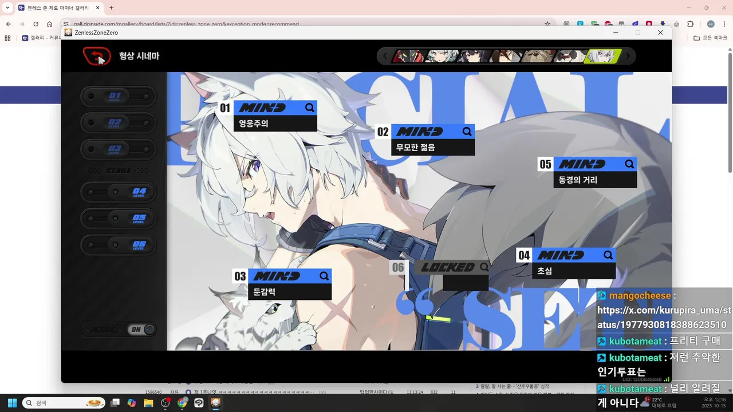Viewport: 733px width, 412px height.
Task: Open Copilot from taskbar
Action: coord(132,403)
